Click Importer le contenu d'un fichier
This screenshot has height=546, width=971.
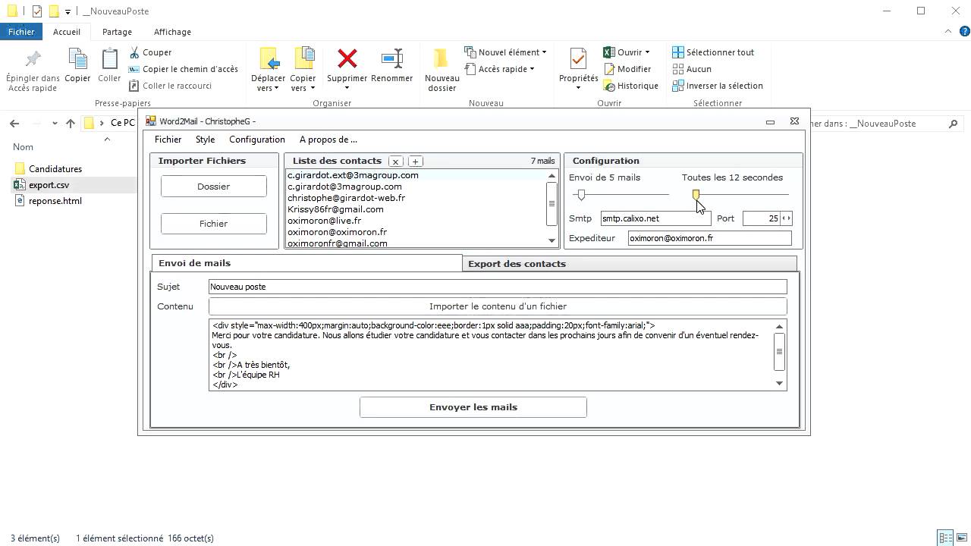click(498, 306)
